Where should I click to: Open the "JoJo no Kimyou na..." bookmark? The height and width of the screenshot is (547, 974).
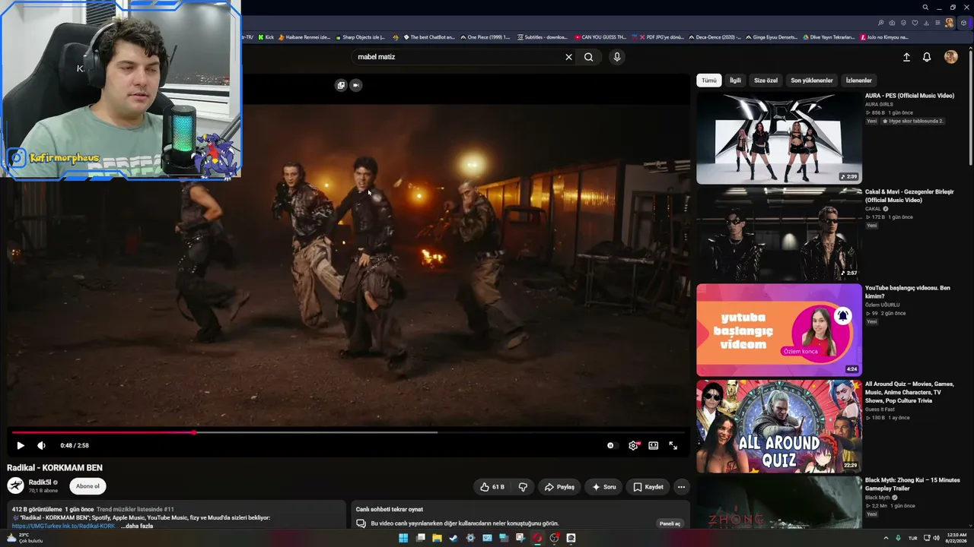884,37
